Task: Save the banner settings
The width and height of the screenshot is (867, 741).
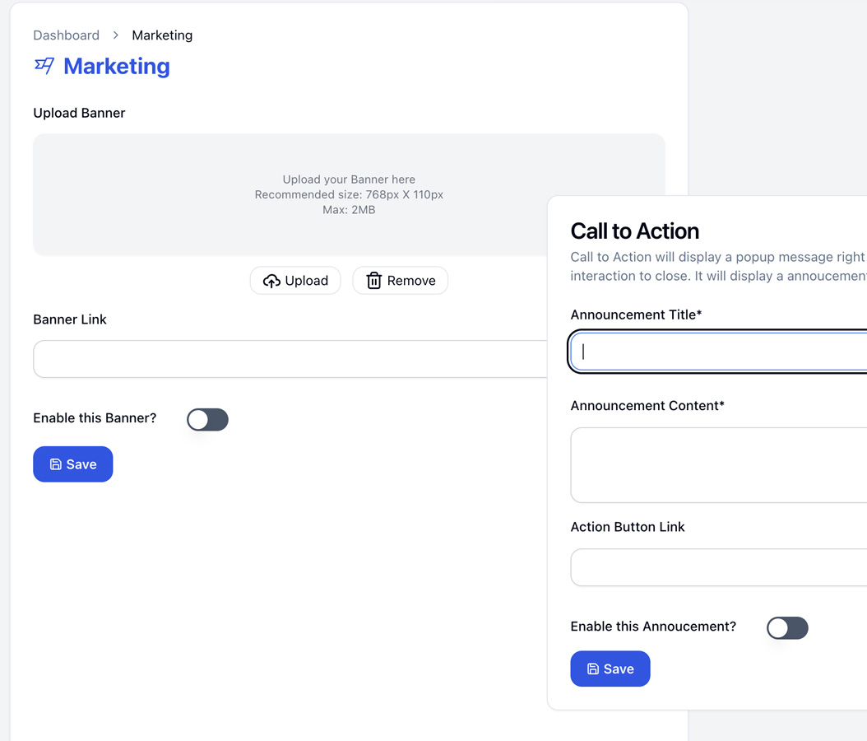Action: (x=73, y=464)
